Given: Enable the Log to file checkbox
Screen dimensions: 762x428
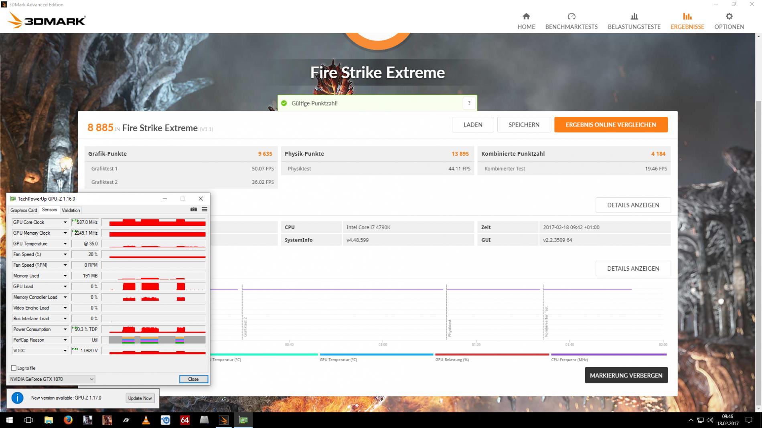Looking at the screenshot, I should [14, 368].
